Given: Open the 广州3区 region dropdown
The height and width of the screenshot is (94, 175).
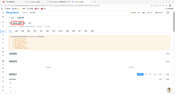Looking at the screenshot, I should pos(25,13).
